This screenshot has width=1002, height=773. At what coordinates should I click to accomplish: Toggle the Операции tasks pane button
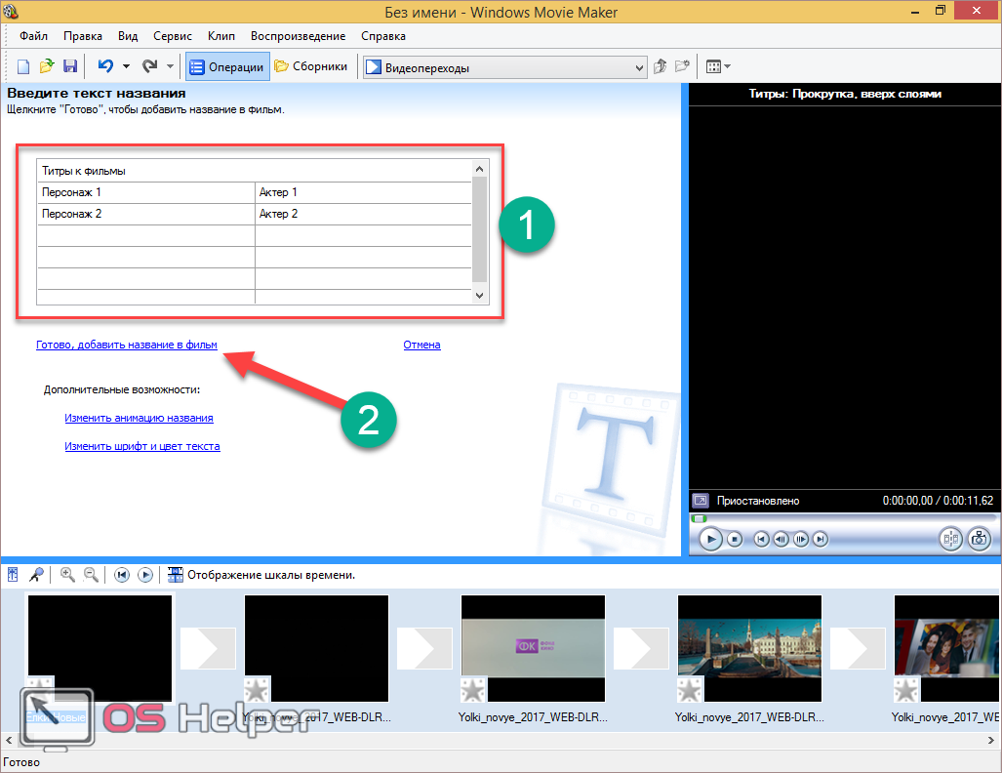pyautogui.click(x=226, y=67)
